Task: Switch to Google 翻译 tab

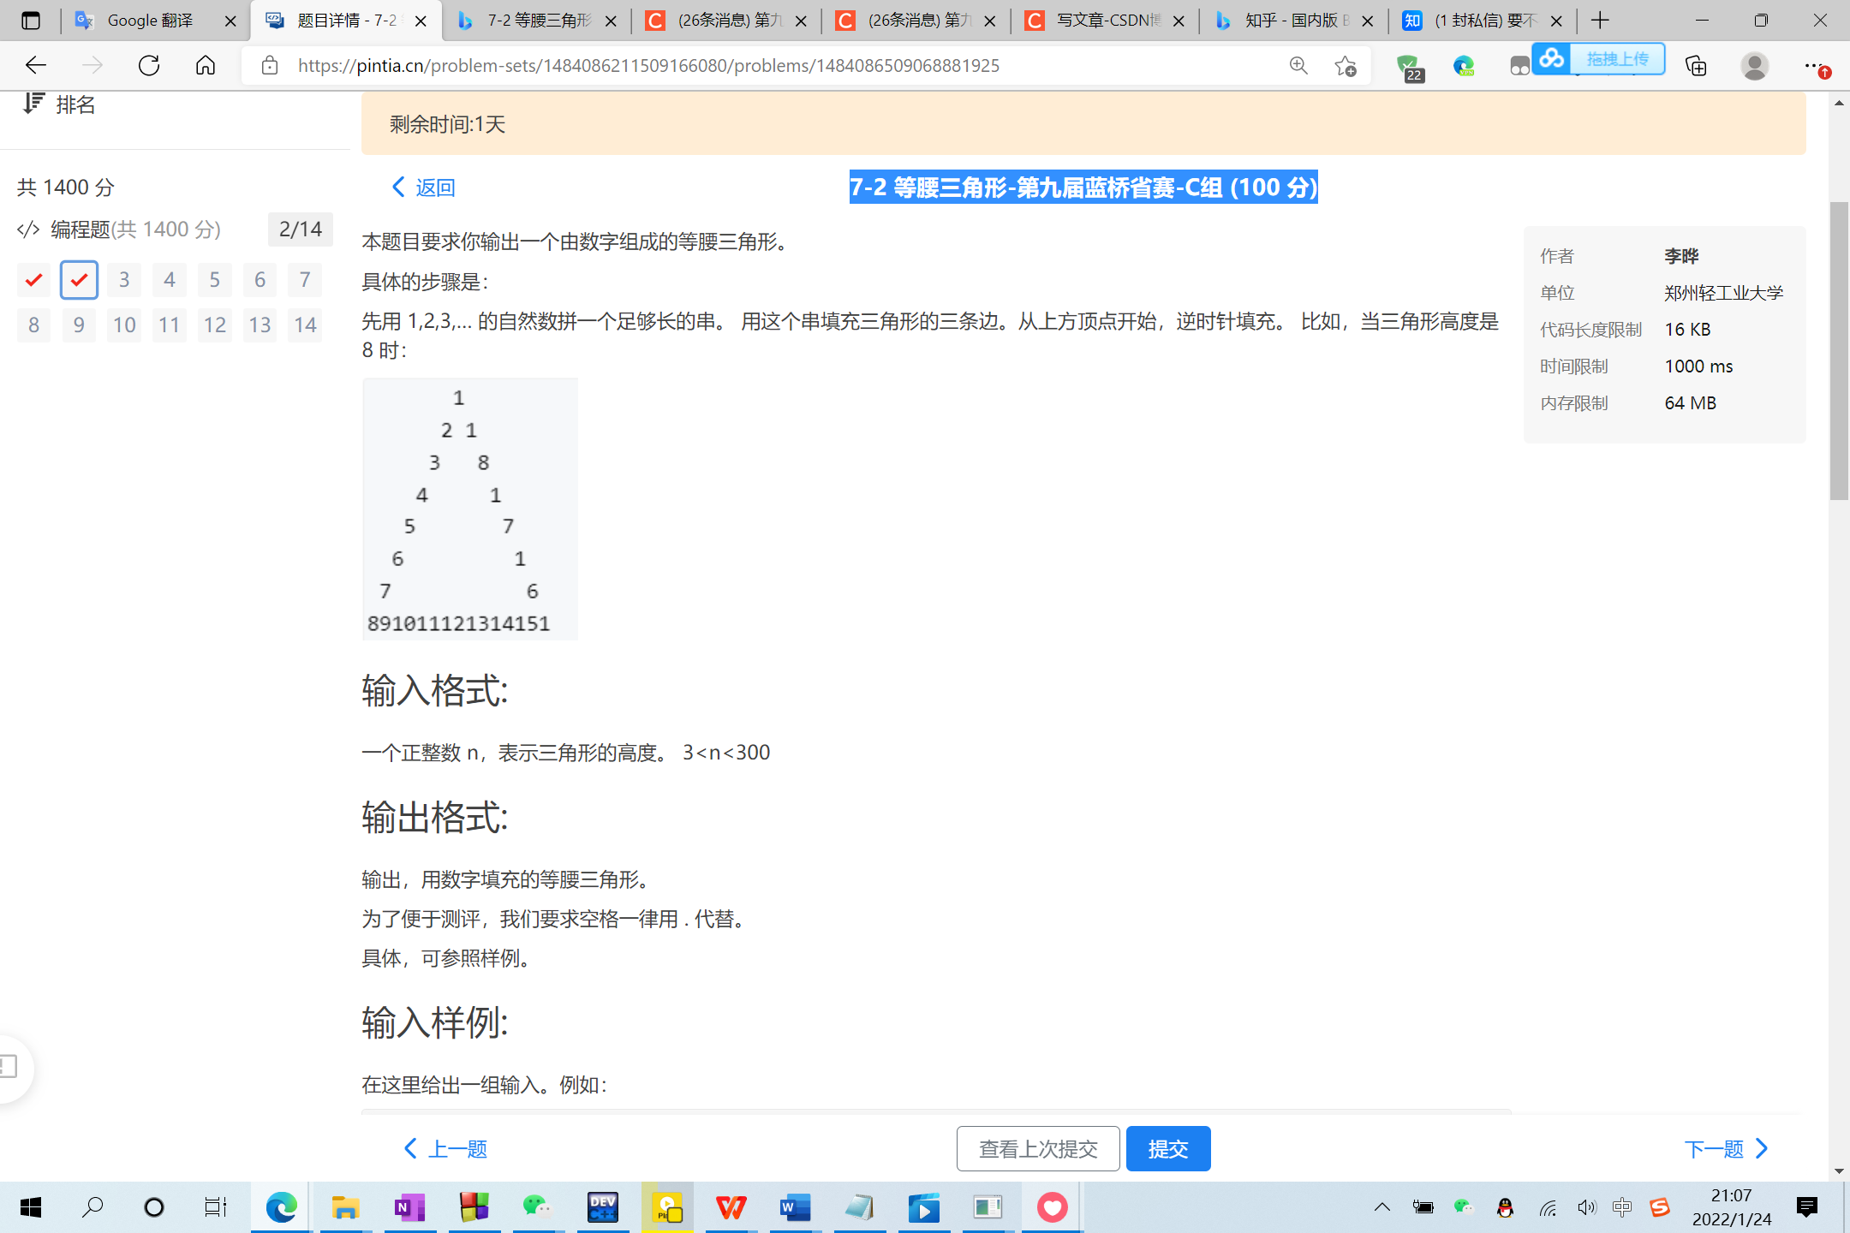Action: click(150, 21)
